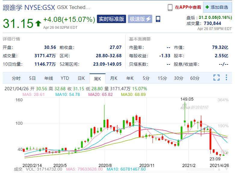Click the MA30: 68.89 indicator label

pos(133,94)
